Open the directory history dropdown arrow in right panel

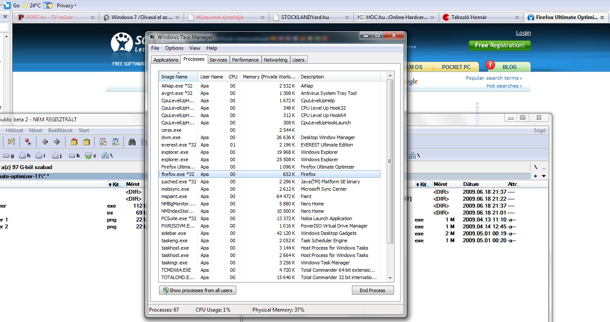(x=544, y=176)
